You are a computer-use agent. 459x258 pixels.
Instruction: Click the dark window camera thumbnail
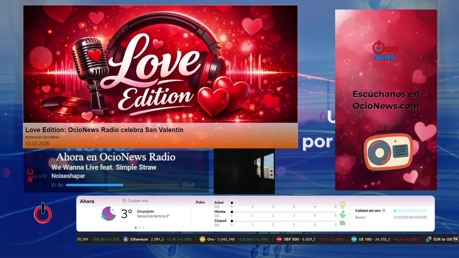244,171
